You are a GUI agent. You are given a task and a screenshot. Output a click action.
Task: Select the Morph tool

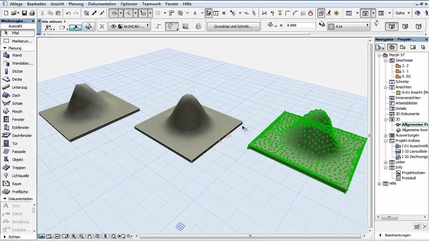coord(17,111)
